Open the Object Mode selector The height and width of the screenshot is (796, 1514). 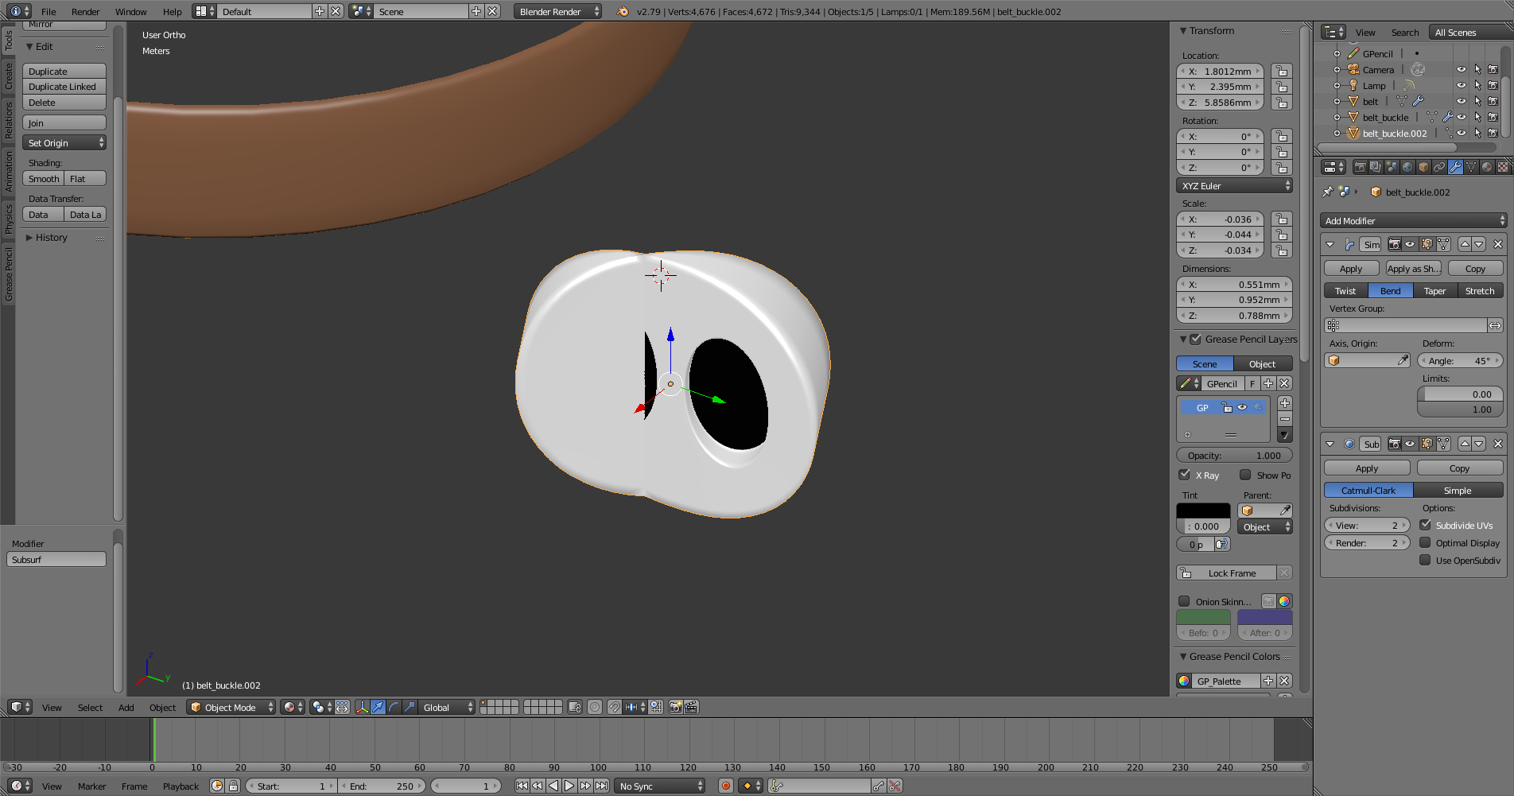(231, 707)
